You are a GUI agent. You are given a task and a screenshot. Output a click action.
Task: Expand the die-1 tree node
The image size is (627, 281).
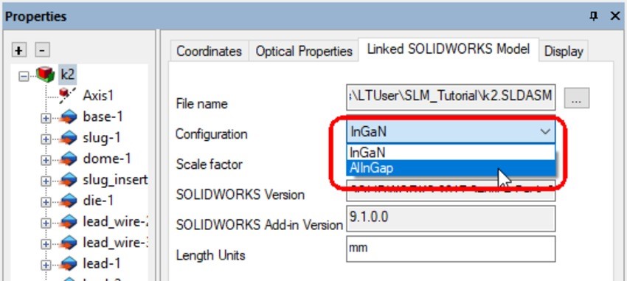(x=46, y=202)
